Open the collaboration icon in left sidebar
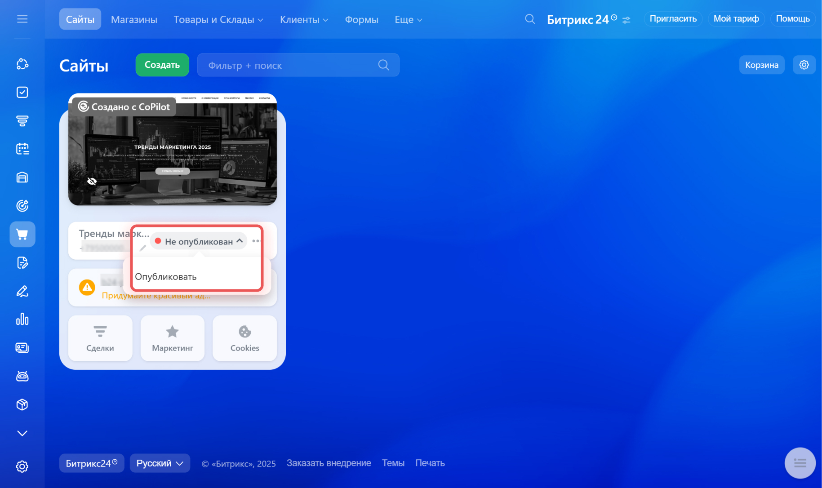 (x=22, y=64)
